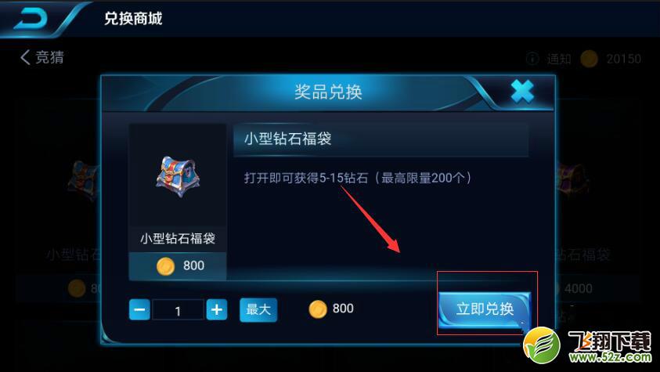Click the 小型钻石福袋 treasure chest image
The image size is (660, 372).
(178, 177)
